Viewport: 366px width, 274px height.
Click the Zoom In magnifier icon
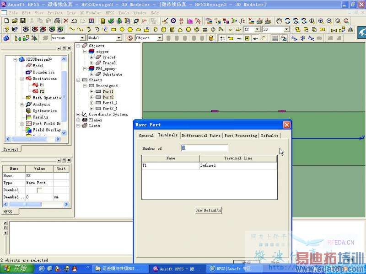pos(321,21)
